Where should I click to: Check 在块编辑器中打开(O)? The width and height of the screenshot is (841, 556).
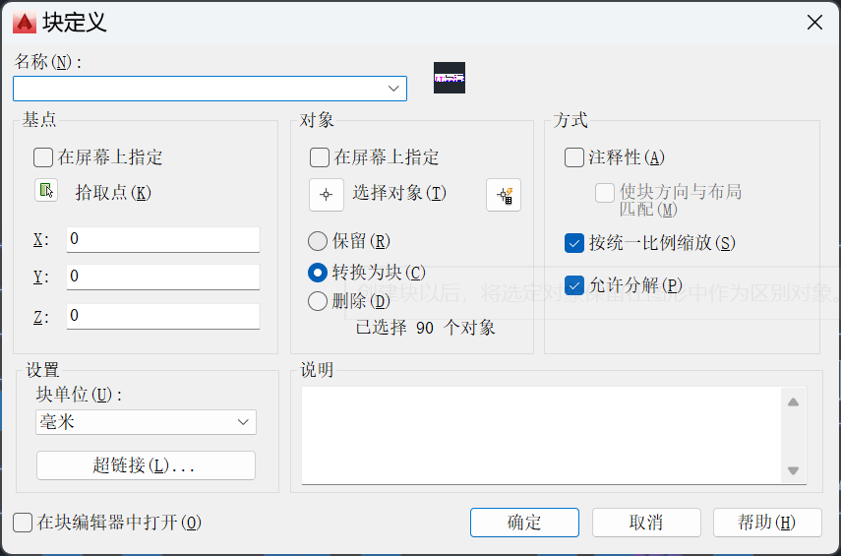[x=23, y=523]
